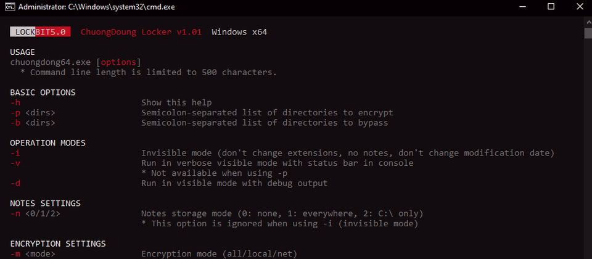The image size is (592, 259).
Task: Click the cmd.exe icon in title bar
Action: [x=9, y=7]
